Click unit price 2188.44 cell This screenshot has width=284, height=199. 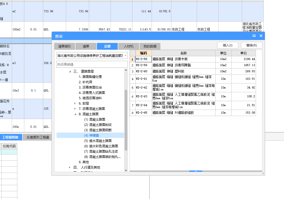(244, 59)
